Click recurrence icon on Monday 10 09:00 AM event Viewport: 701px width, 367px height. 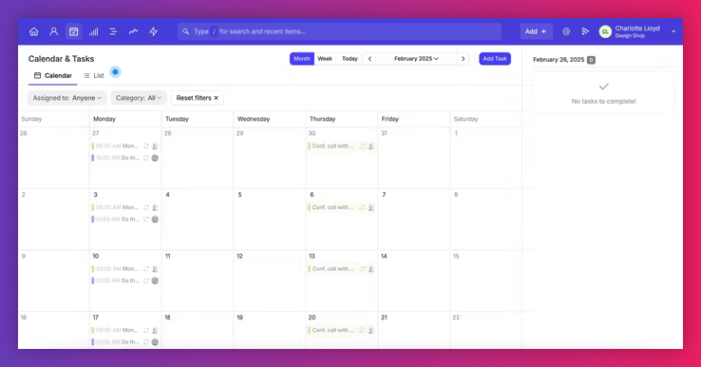pos(145,269)
